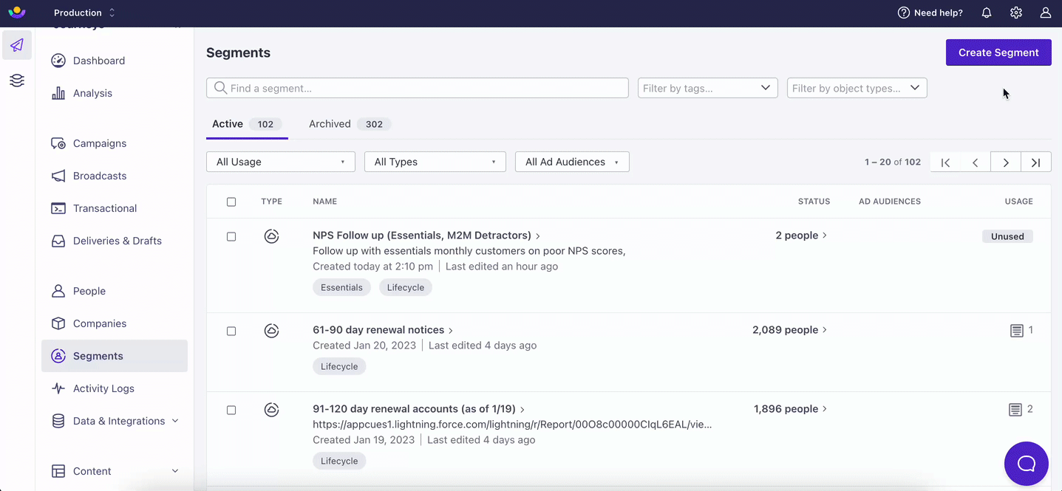Click the Companies box icon

(58, 323)
